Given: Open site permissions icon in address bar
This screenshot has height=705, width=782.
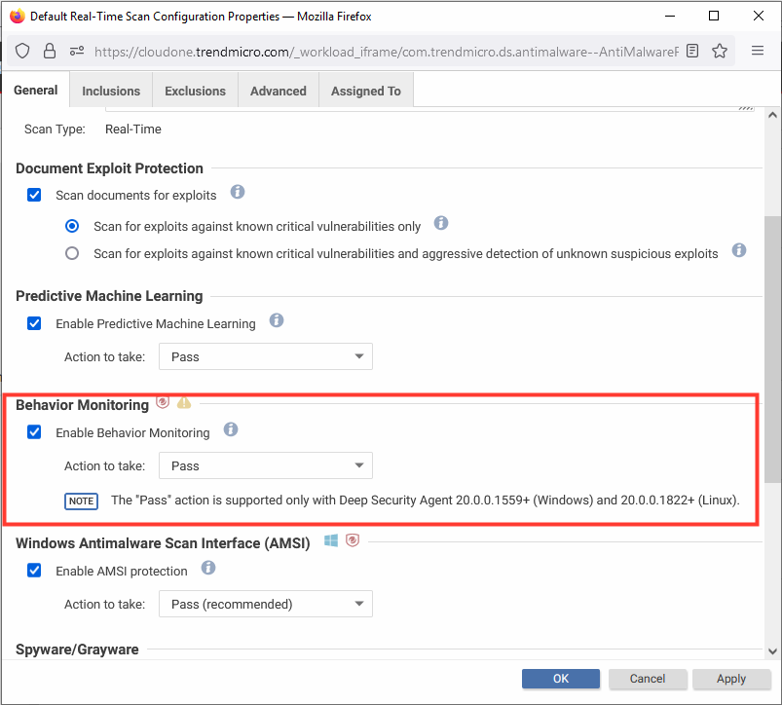Looking at the screenshot, I should click(76, 51).
